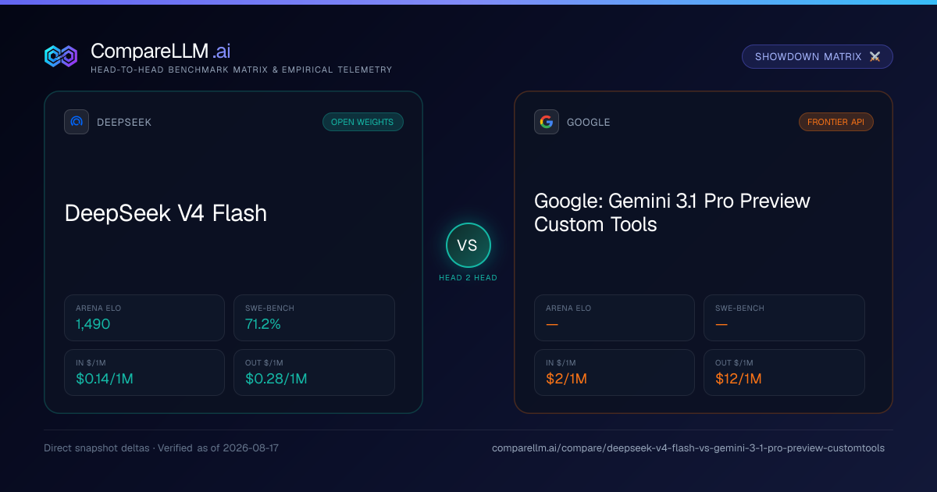
Task: Click the VS circular badge
Action: coord(468,245)
